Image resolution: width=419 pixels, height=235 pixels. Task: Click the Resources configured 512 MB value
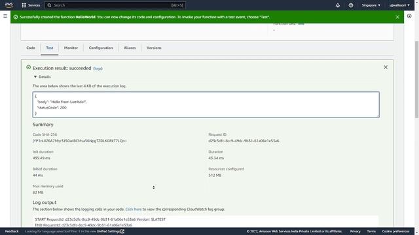click(215, 176)
